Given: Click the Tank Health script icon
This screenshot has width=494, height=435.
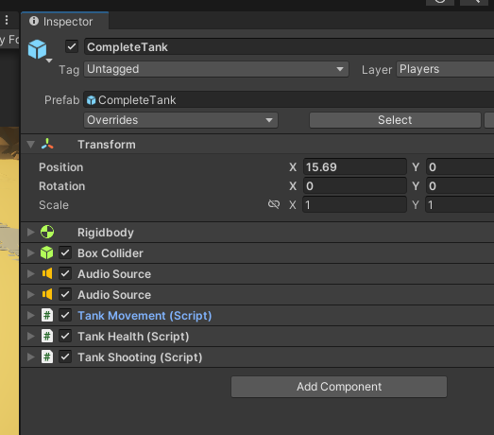Looking at the screenshot, I should pyautogui.click(x=47, y=336).
